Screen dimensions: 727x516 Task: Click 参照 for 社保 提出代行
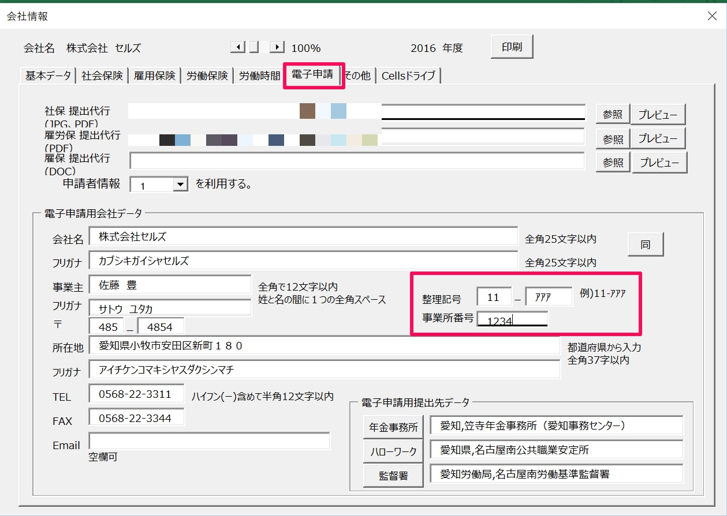[x=613, y=114]
